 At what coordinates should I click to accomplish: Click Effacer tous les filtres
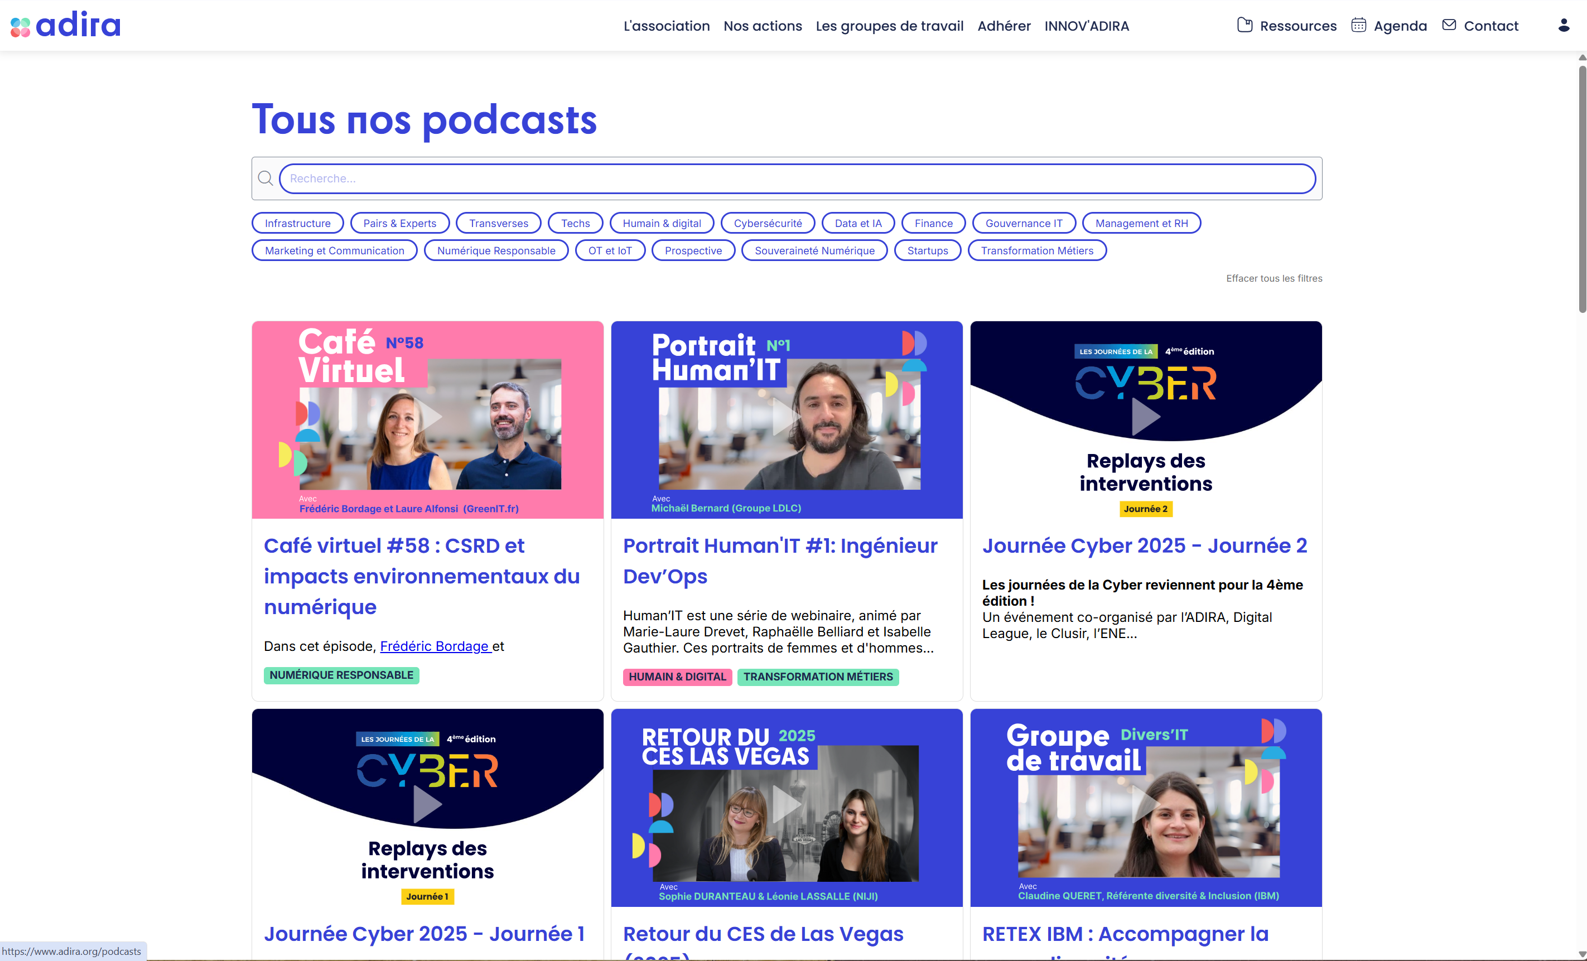click(x=1274, y=278)
